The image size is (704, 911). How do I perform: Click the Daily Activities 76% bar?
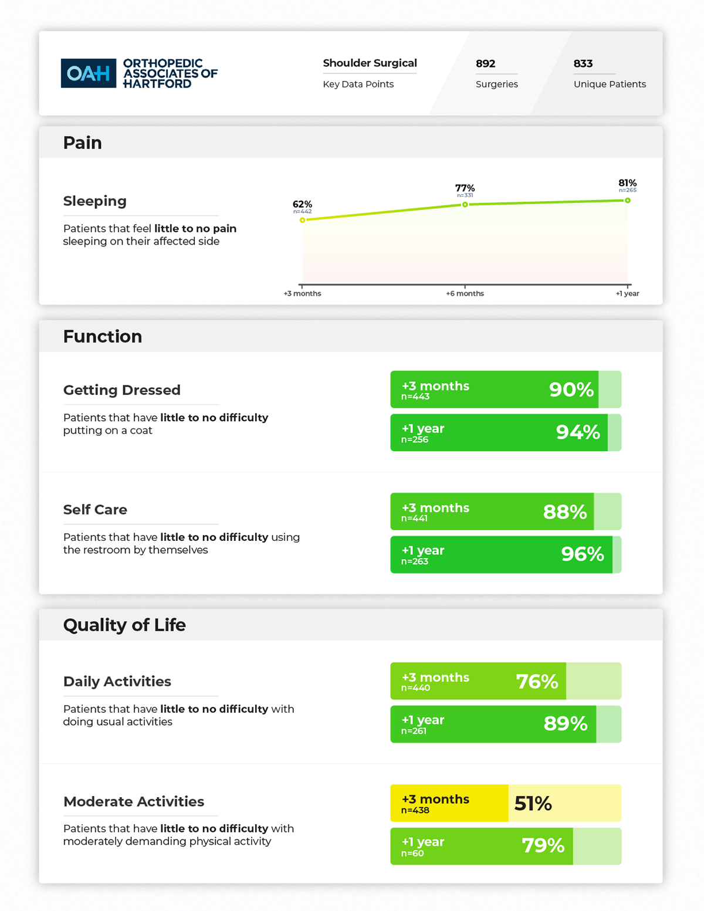coord(478,681)
